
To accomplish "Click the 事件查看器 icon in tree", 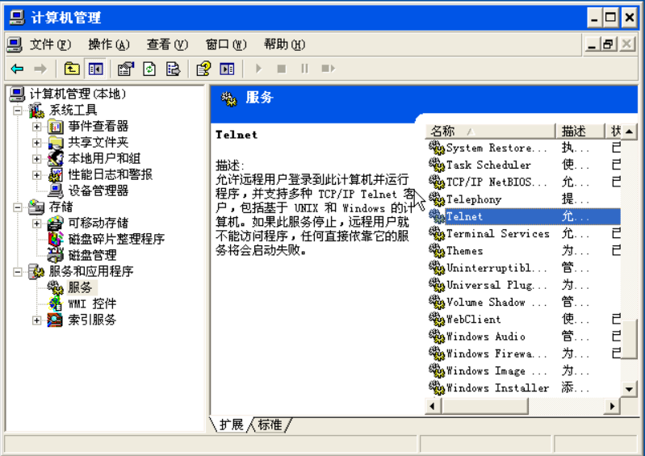I will 55,127.
